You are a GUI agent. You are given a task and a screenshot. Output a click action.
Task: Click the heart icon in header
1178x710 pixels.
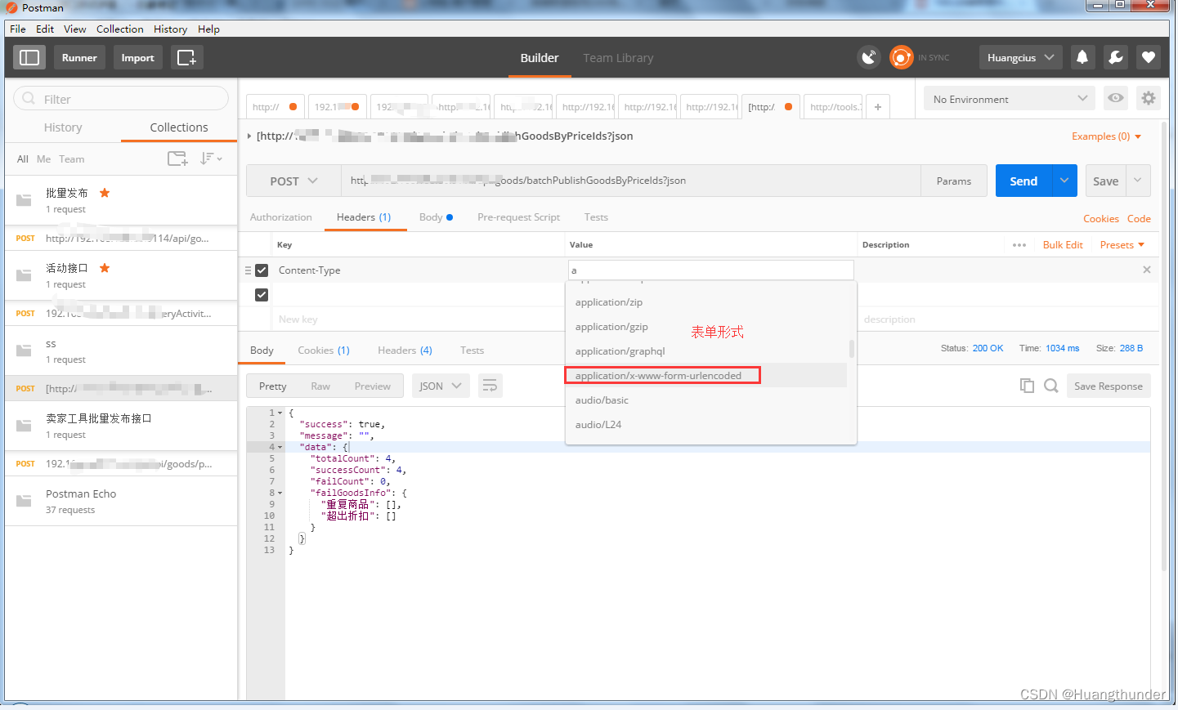pyautogui.click(x=1149, y=57)
